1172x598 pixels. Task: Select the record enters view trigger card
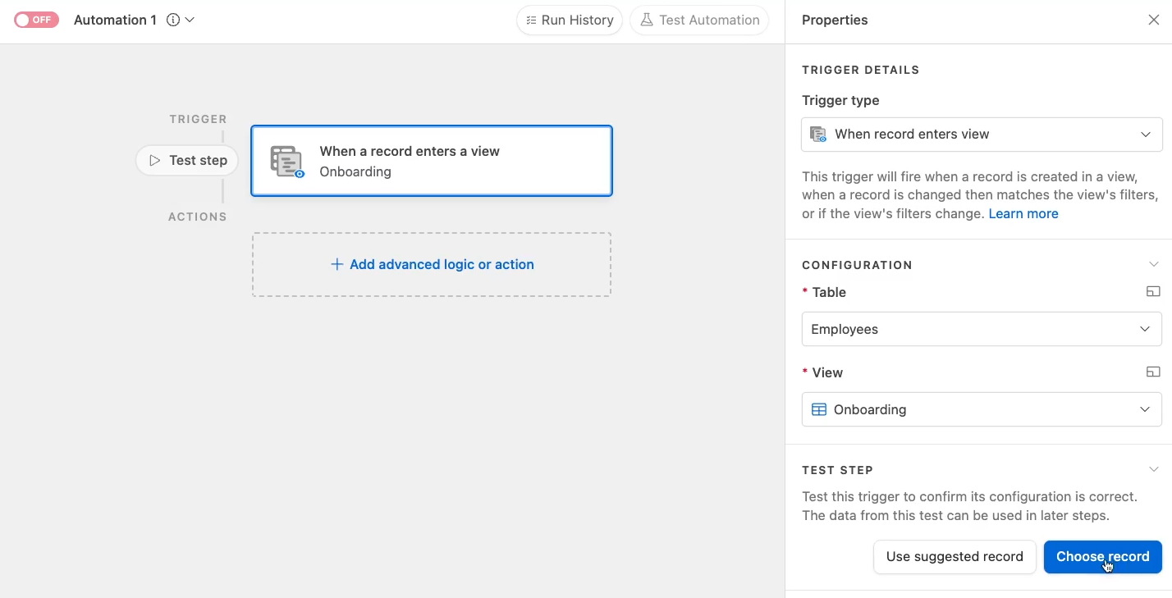click(432, 161)
